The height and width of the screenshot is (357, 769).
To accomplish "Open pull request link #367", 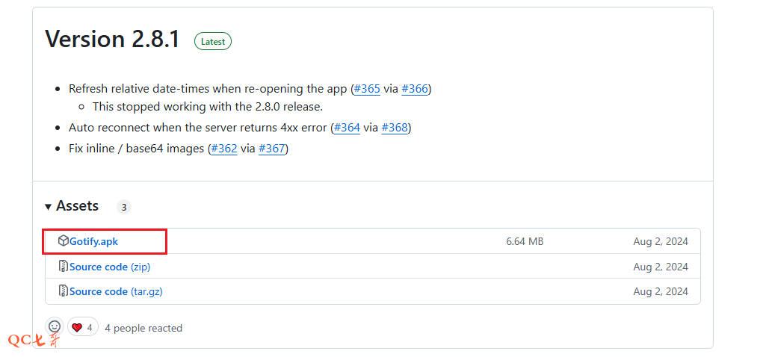I will point(271,149).
